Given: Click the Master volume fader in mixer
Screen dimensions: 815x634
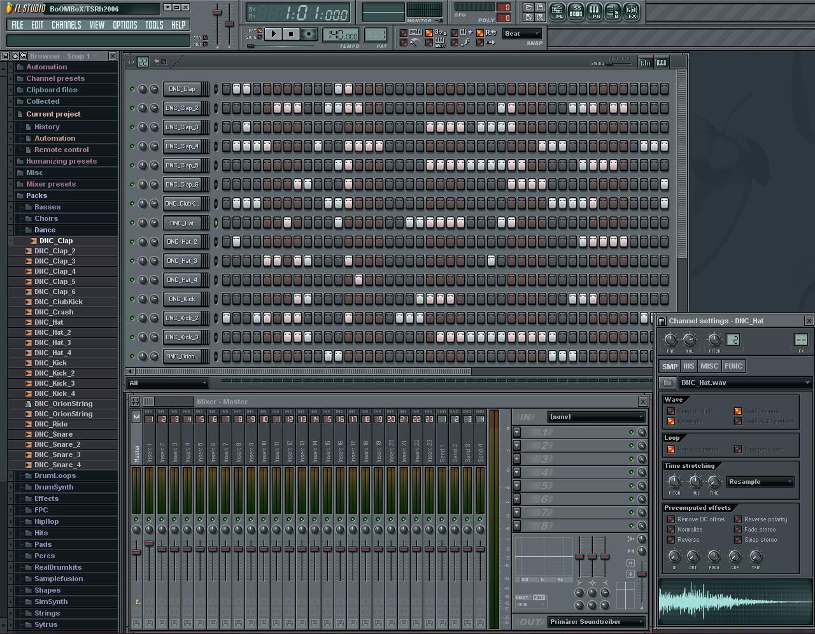Looking at the screenshot, I should [x=136, y=553].
